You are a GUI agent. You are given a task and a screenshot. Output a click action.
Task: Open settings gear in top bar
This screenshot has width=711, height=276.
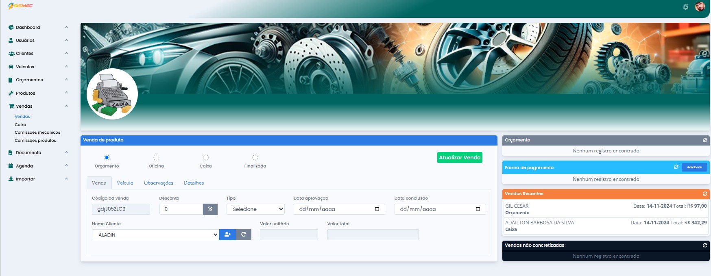pyautogui.click(x=686, y=7)
